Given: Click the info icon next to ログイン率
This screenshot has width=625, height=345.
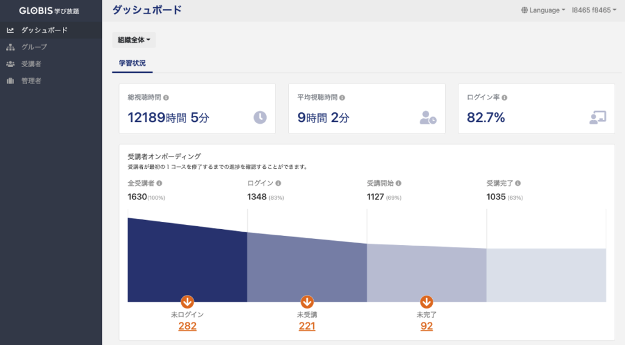Looking at the screenshot, I should tap(505, 98).
